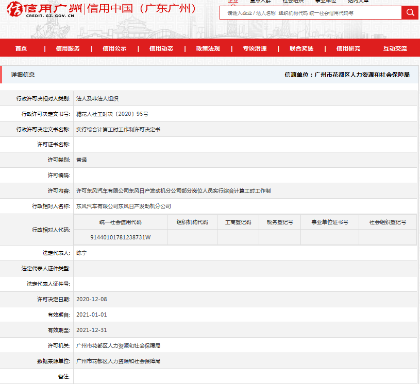Image resolution: width=420 pixels, height=384 pixels.
Task: Open the 首页 navigation item
Action: 21,48
